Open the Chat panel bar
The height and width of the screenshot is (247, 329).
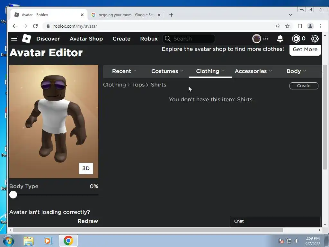(x=275, y=221)
